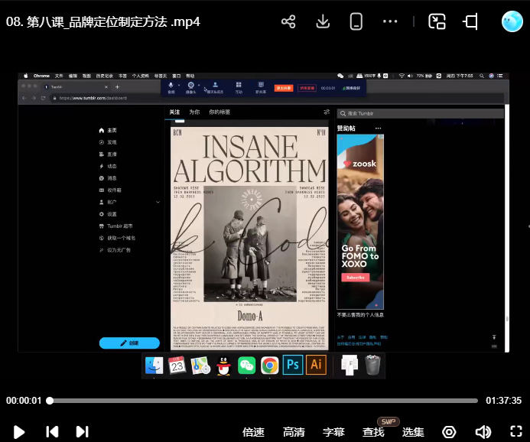Click the share icon in top bar

click(288, 21)
